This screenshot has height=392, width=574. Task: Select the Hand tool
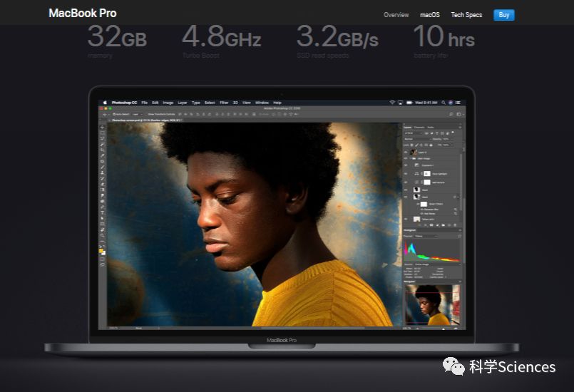[x=102, y=230]
